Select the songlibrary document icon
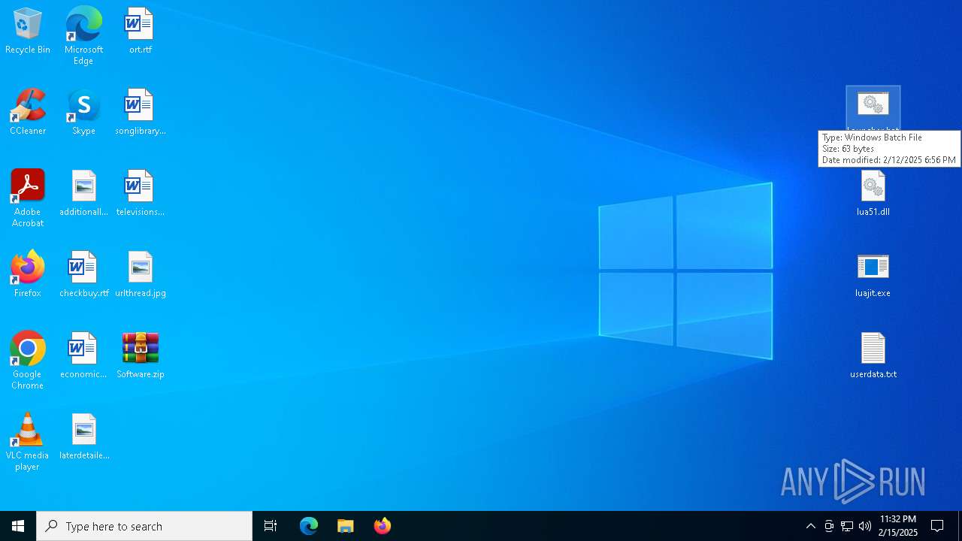 click(x=140, y=112)
